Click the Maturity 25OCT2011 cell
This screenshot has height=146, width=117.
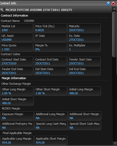pyautogui.click(x=84, y=28)
